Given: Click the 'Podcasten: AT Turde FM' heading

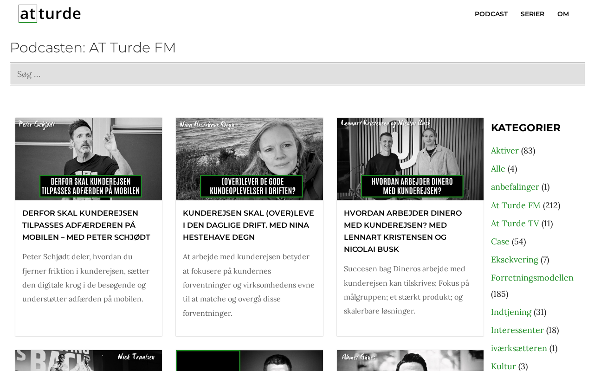Looking at the screenshot, I should [93, 48].
